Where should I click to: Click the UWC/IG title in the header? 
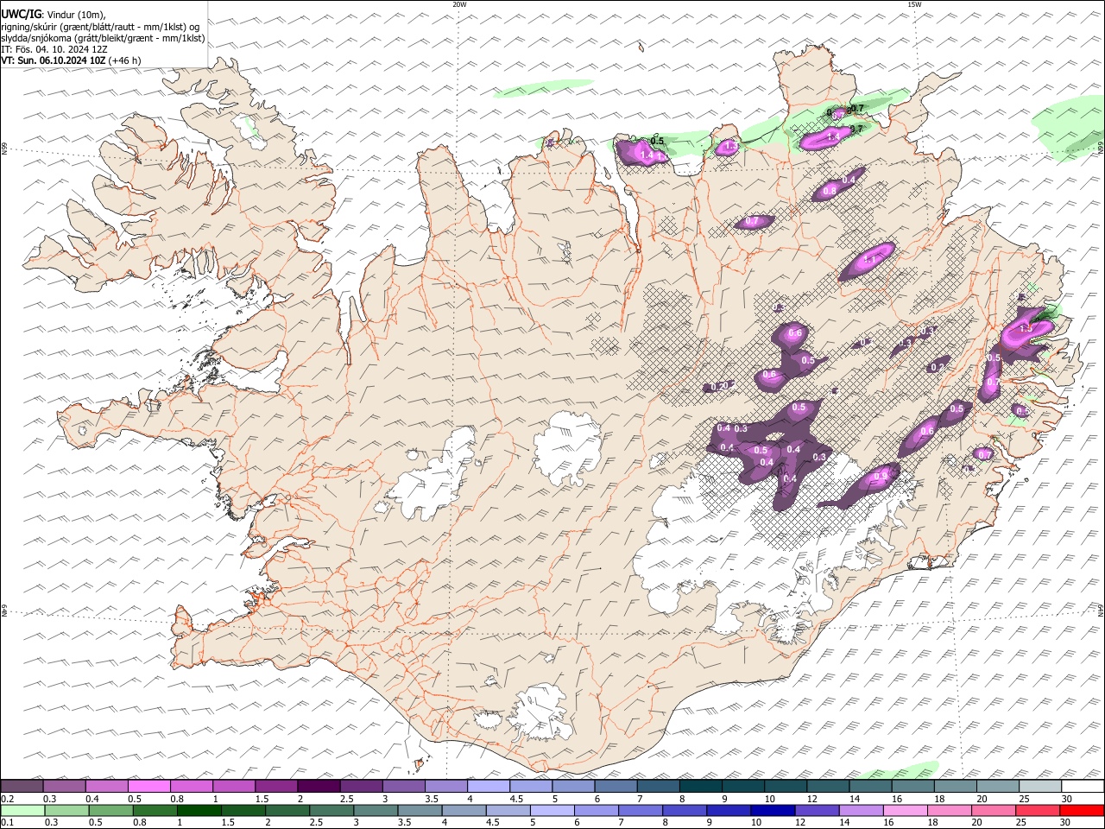coord(21,15)
